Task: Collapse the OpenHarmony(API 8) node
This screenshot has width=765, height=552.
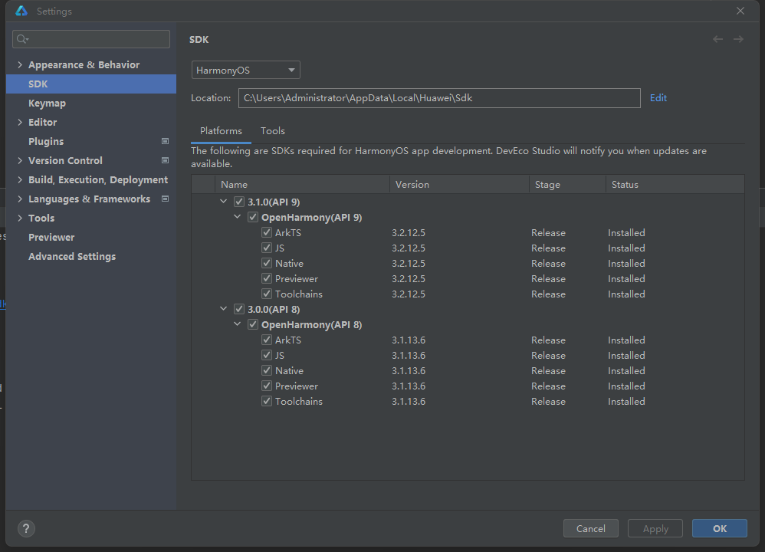Action: coord(237,324)
